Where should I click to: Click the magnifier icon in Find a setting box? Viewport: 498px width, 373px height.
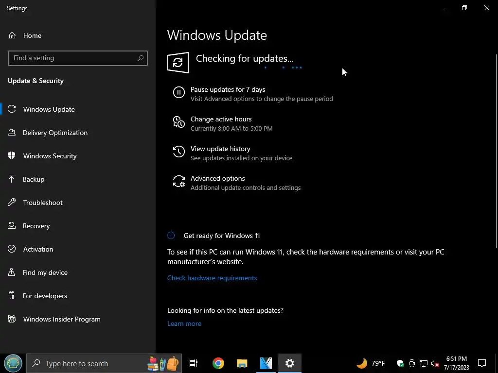pos(141,58)
